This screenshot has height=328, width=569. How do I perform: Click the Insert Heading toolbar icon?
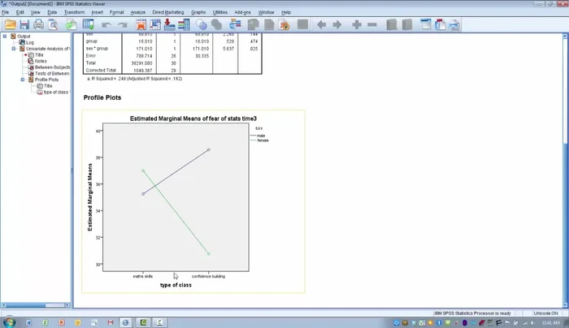[x=425, y=24]
